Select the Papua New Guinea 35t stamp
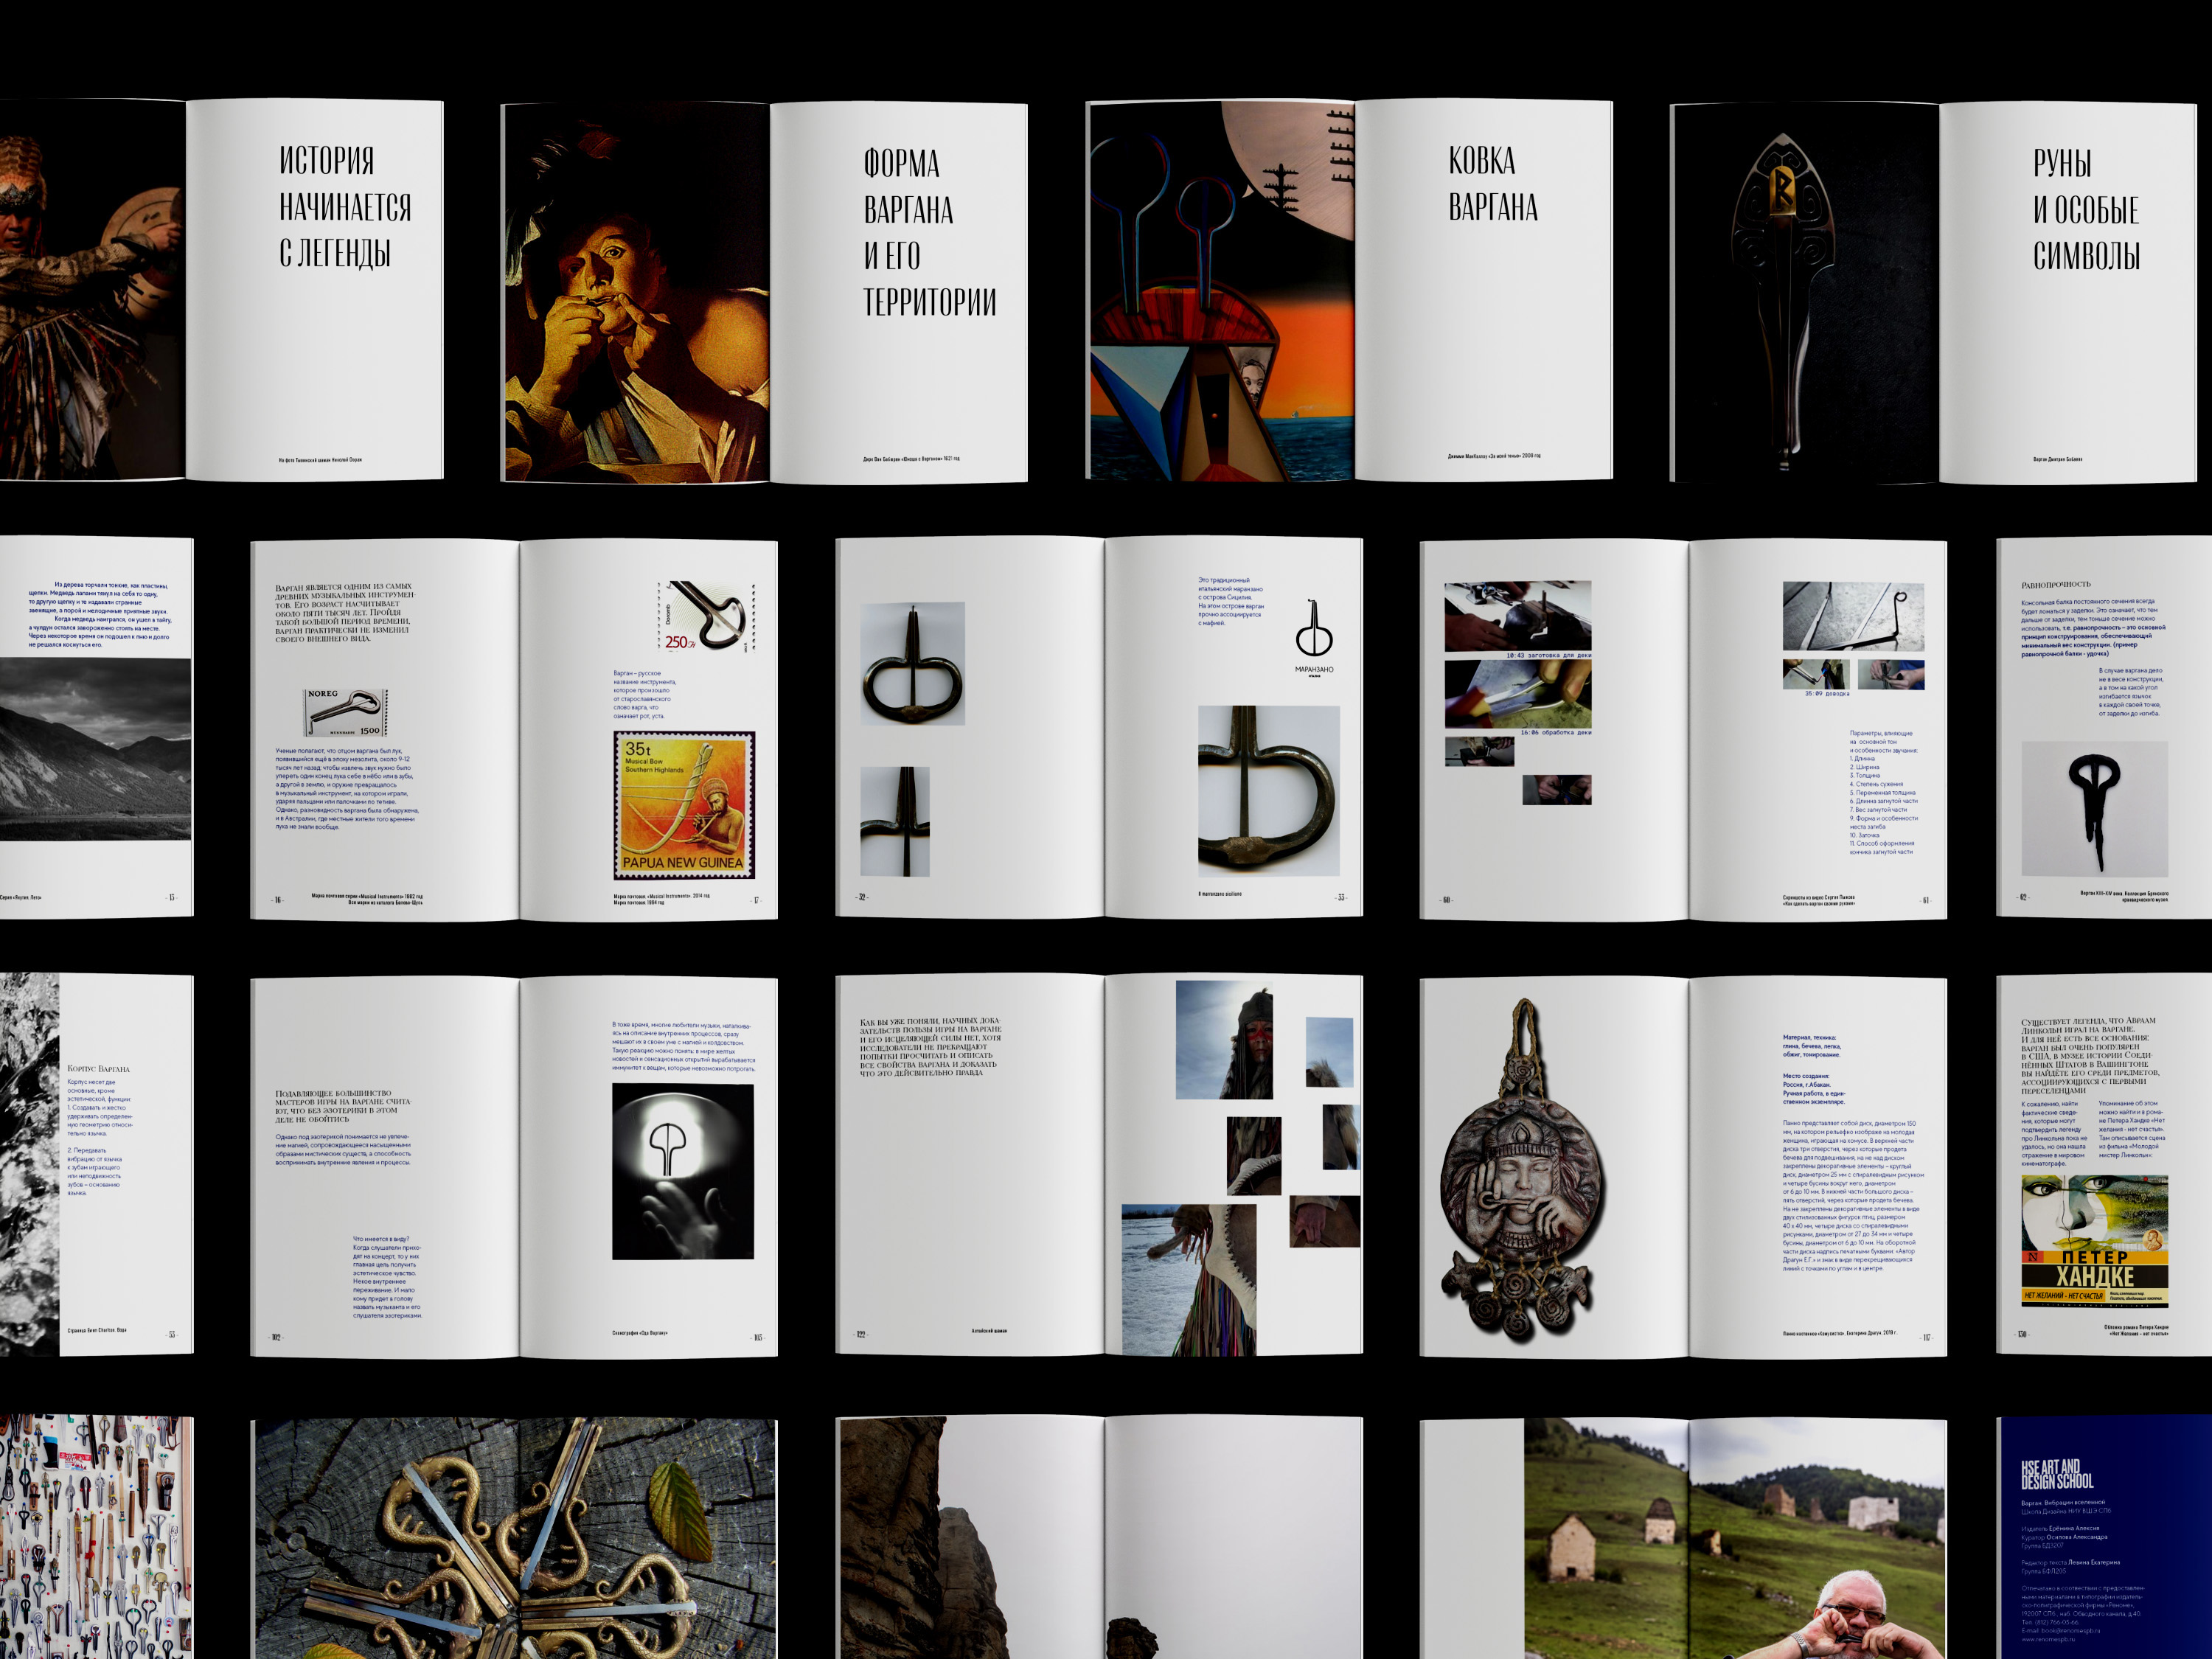Image resolution: width=2212 pixels, height=1659 pixels. 684,805
